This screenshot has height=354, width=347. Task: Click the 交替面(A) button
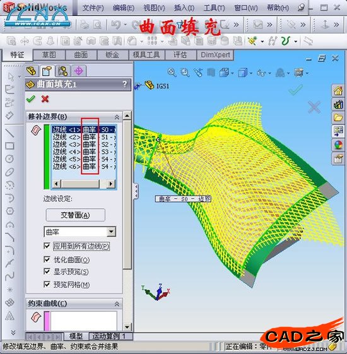pyautogui.click(x=76, y=215)
